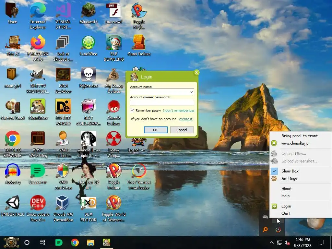Open Cortana circle on the taskbar
This screenshot has height=249, width=332.
point(27,243)
